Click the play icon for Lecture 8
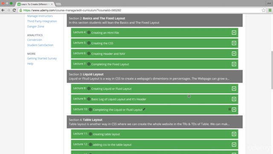 tap(89, 89)
